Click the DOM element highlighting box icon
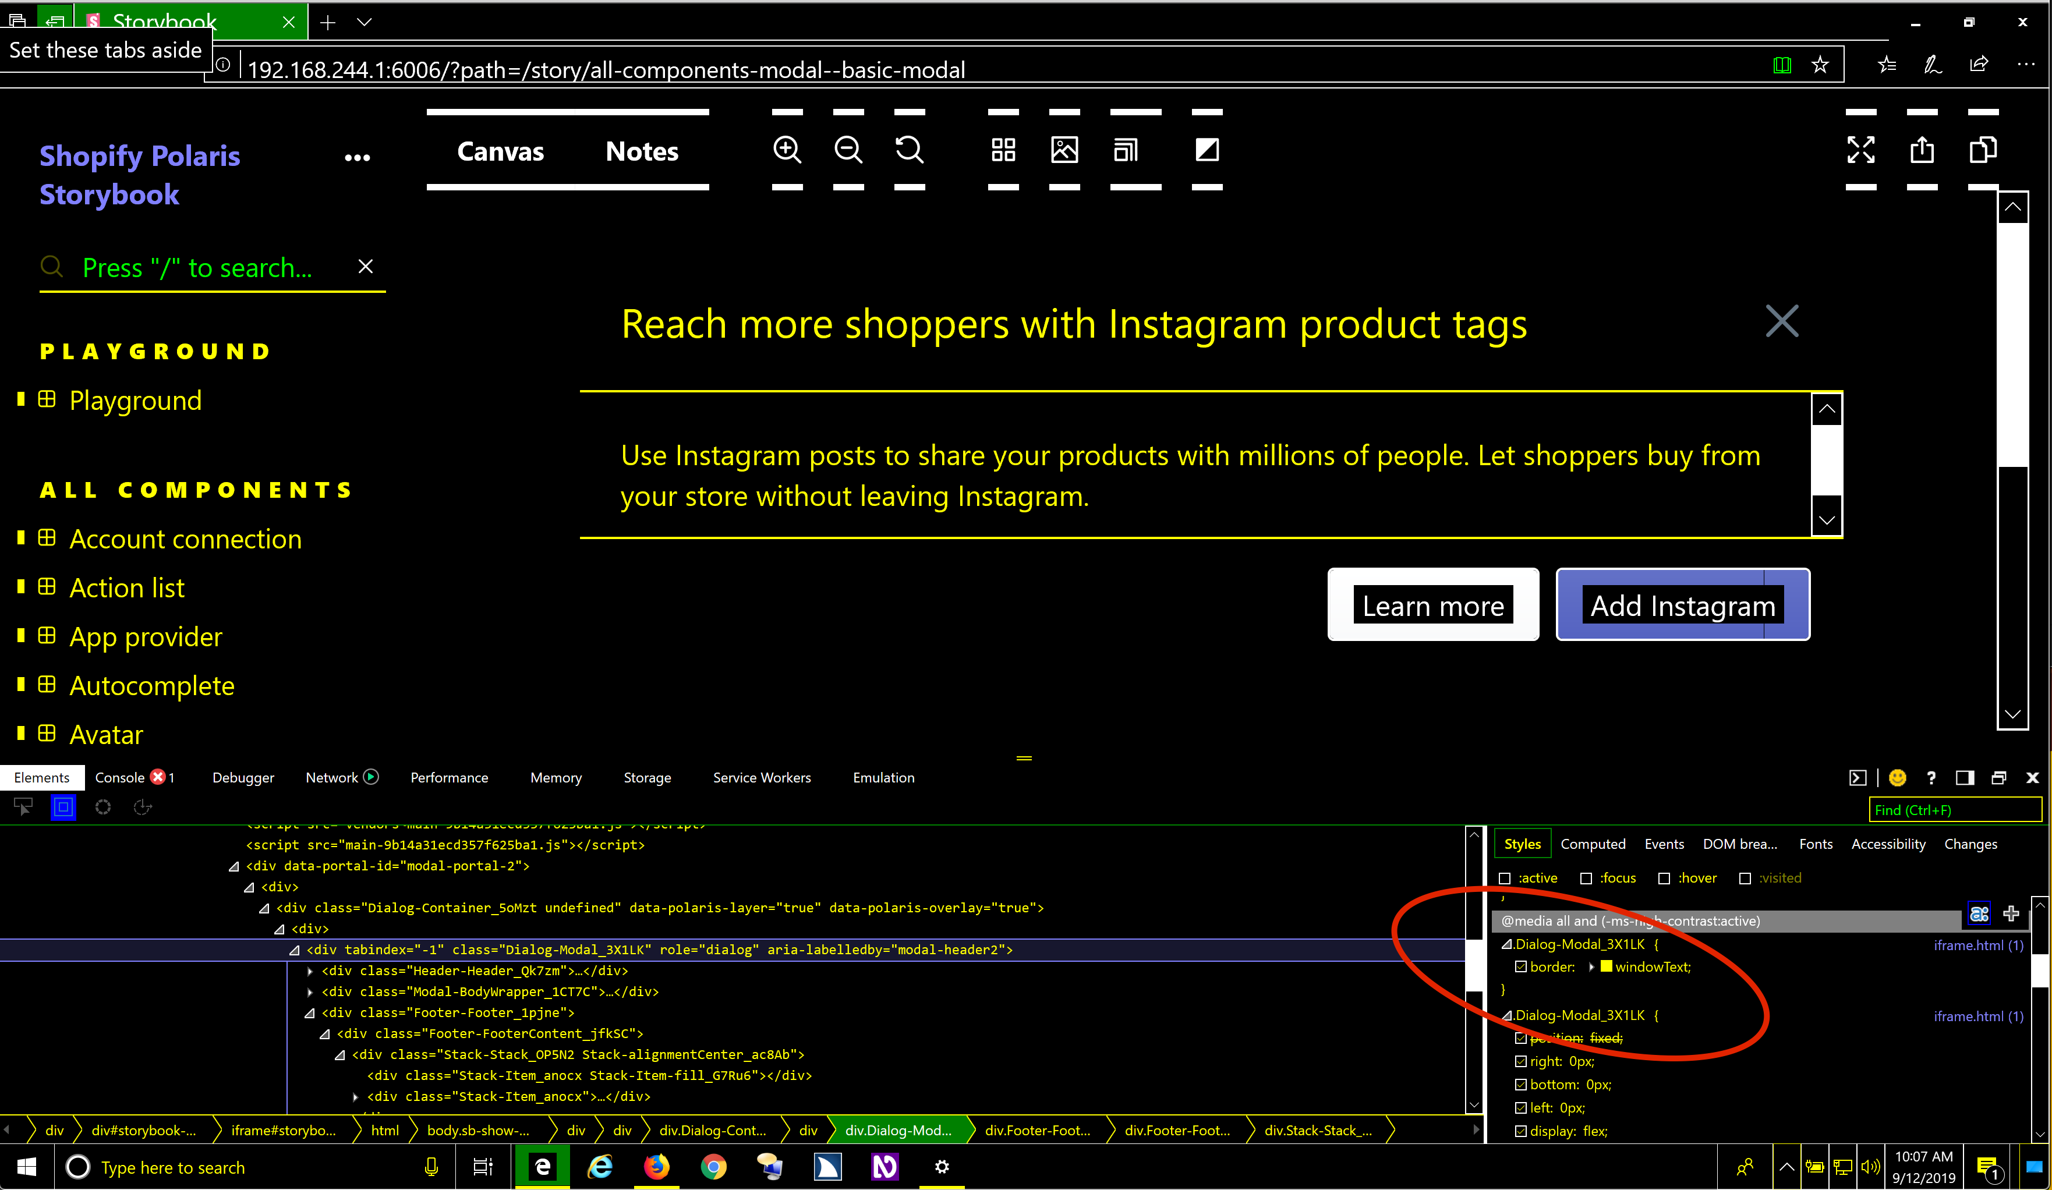 (63, 807)
